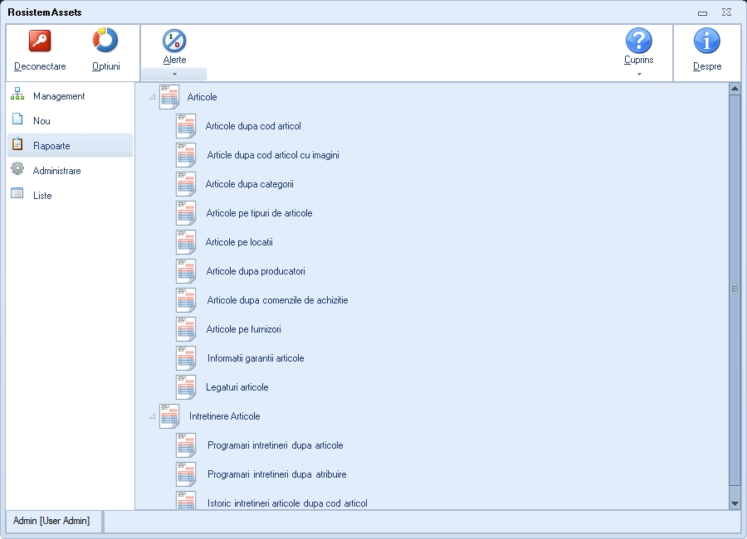Viewport: 747px width, 539px height.
Task: Expand the dropdown arrow under Alerte
Action: pyautogui.click(x=174, y=74)
